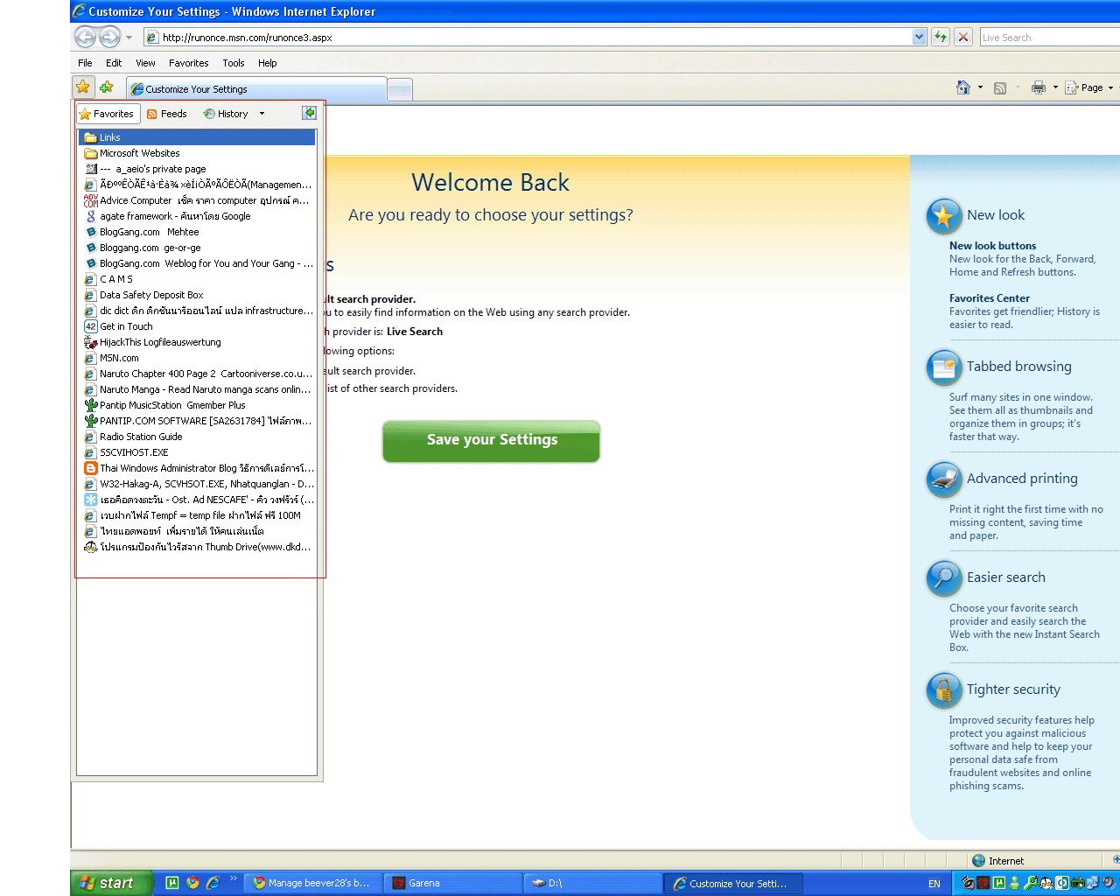Click the Print icon
Viewport: 1120px width, 896px height.
tap(1039, 87)
